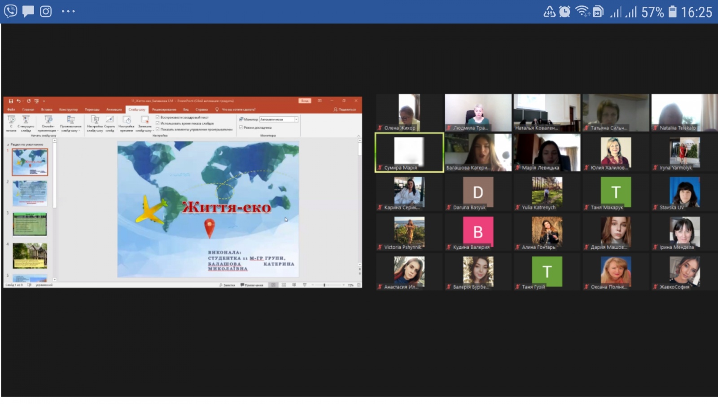Viewport: 718px width, 404px height.
Task: Switch to Slide sorter view icon
Action: point(284,285)
